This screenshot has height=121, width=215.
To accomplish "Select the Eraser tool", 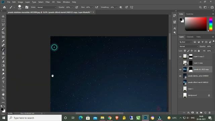I will [x=3, y=62].
